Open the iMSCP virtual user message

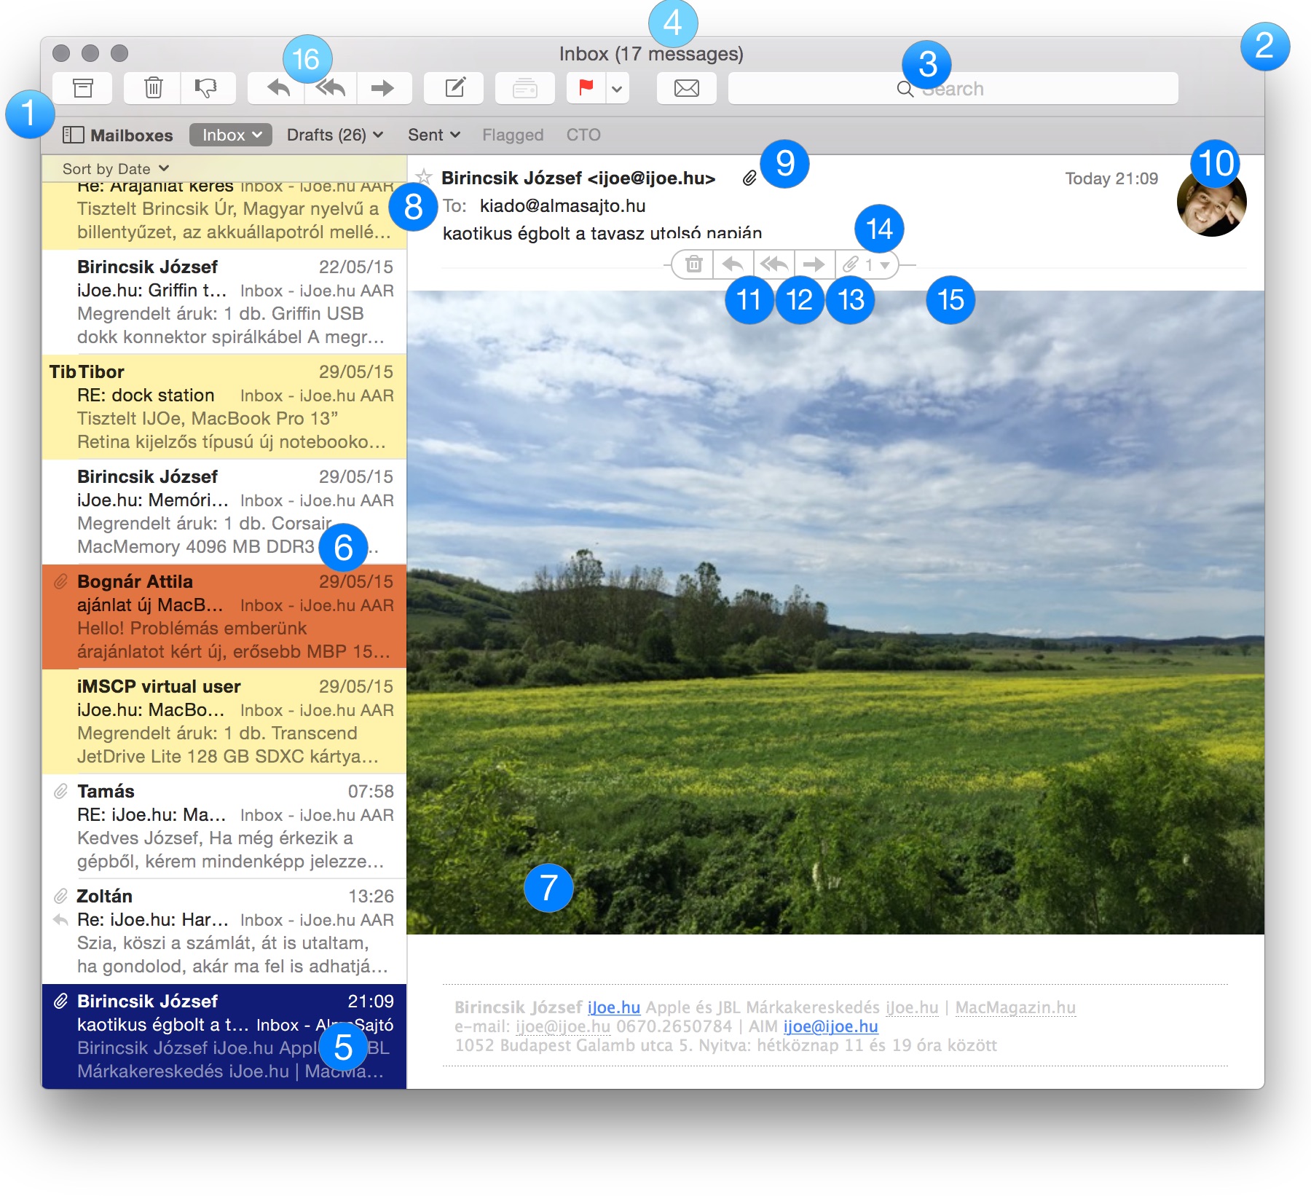[224, 721]
